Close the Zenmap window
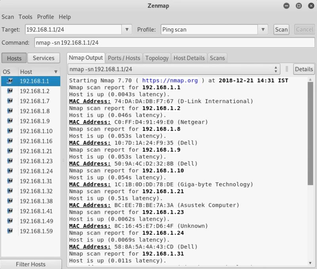The width and height of the screenshot is (317, 269). (311, 6)
